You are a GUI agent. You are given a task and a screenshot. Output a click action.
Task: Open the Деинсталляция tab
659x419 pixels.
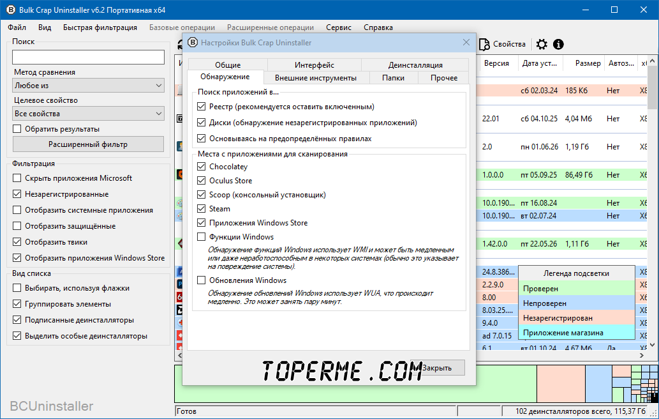tap(415, 65)
